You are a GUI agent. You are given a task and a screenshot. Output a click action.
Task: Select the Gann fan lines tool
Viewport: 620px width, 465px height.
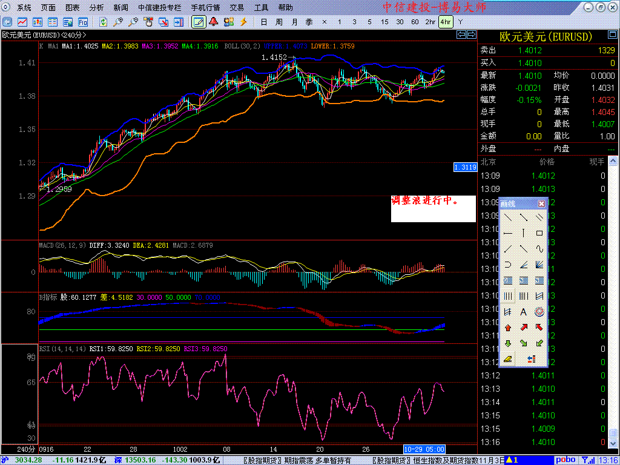click(539, 265)
